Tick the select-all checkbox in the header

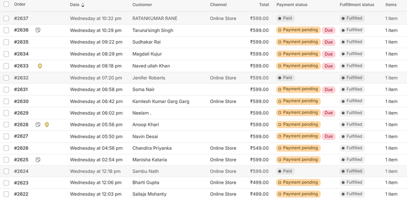pyautogui.click(x=6, y=4)
